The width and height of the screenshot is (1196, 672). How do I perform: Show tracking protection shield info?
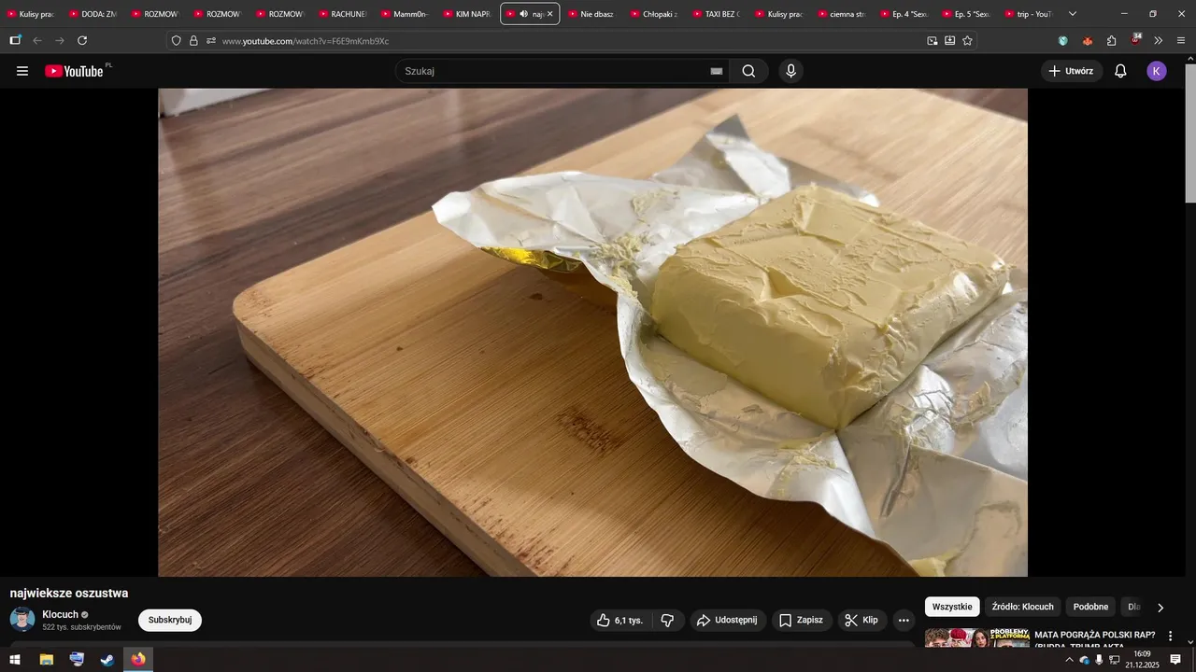[x=176, y=41]
